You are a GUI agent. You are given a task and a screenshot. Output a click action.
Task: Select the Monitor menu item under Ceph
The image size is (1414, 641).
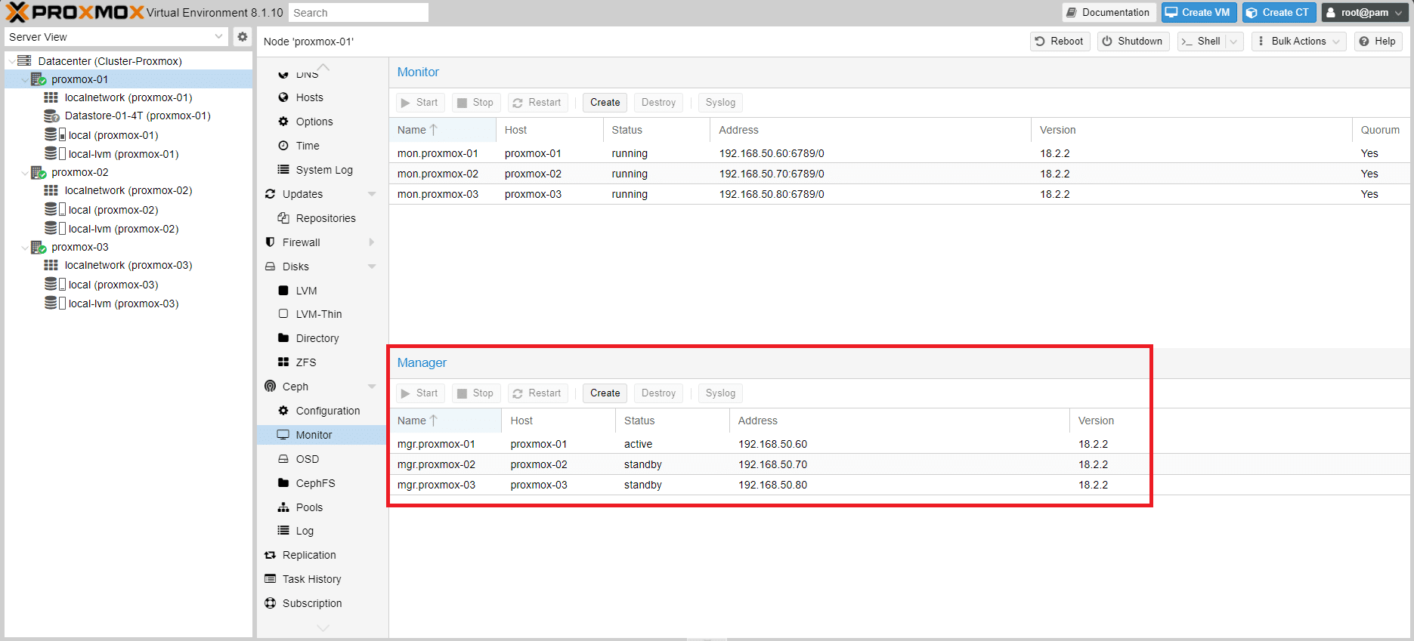[x=322, y=435]
